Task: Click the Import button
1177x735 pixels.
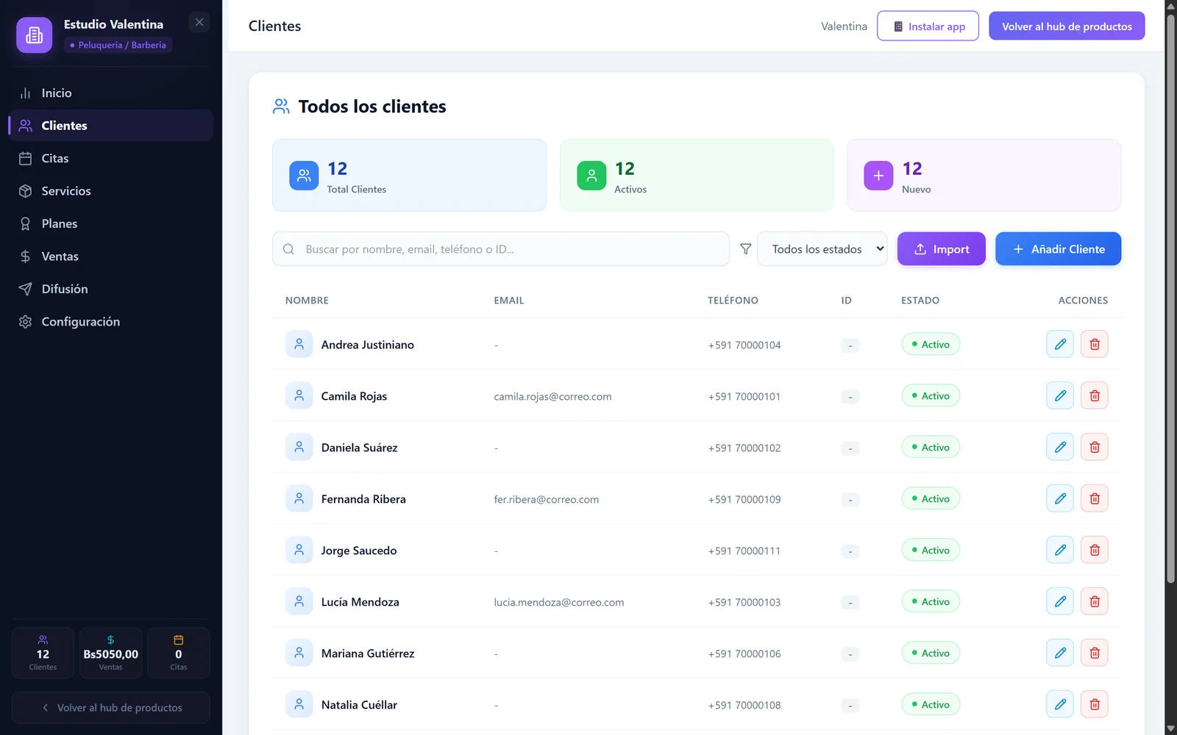Action: pos(941,249)
